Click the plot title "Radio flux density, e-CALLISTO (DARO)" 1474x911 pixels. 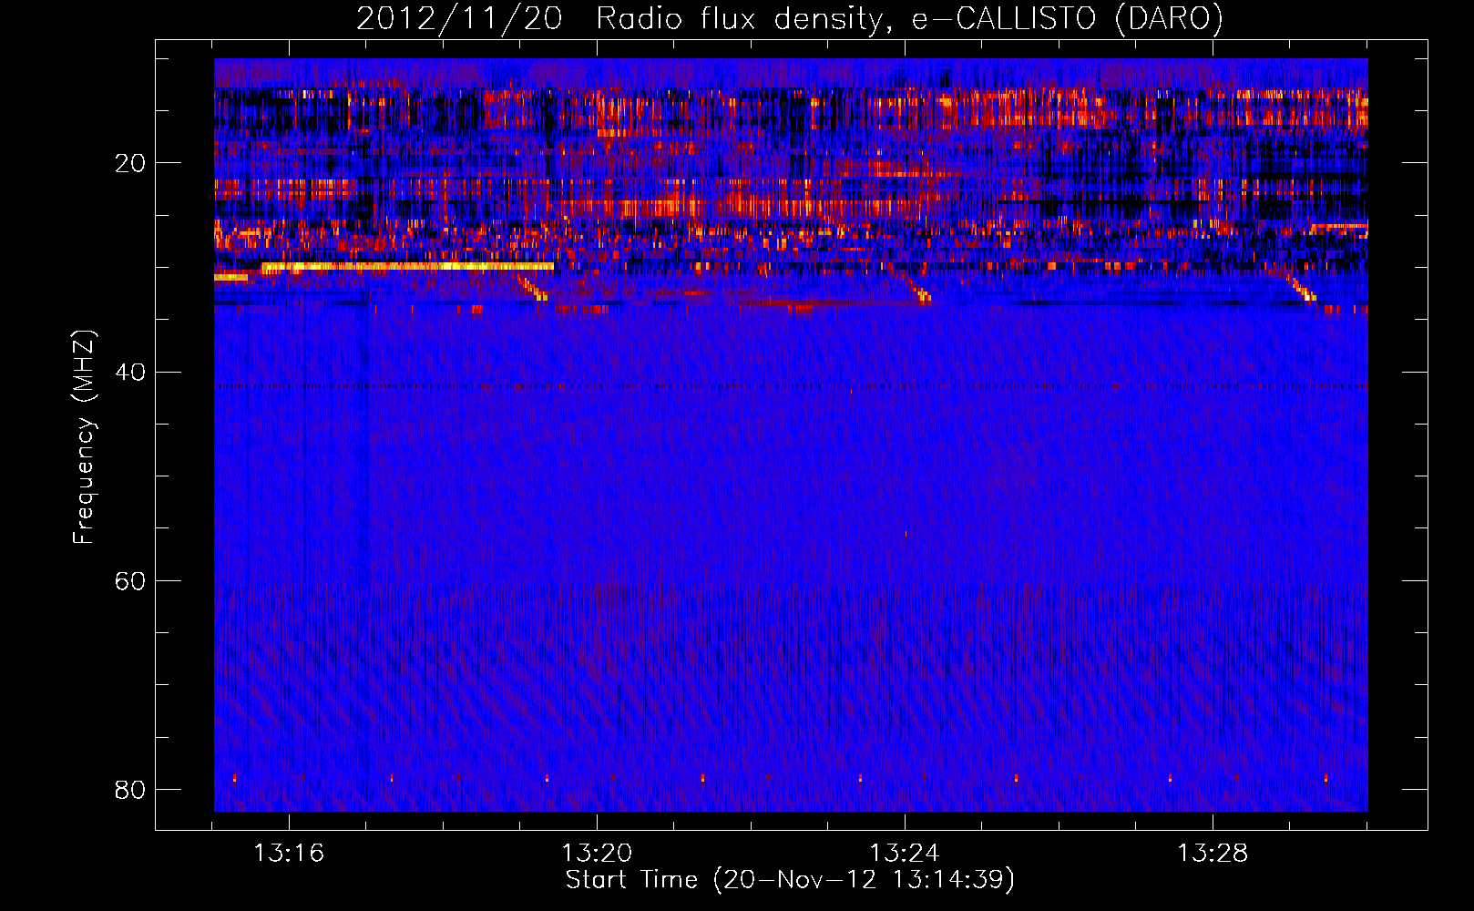(x=909, y=19)
